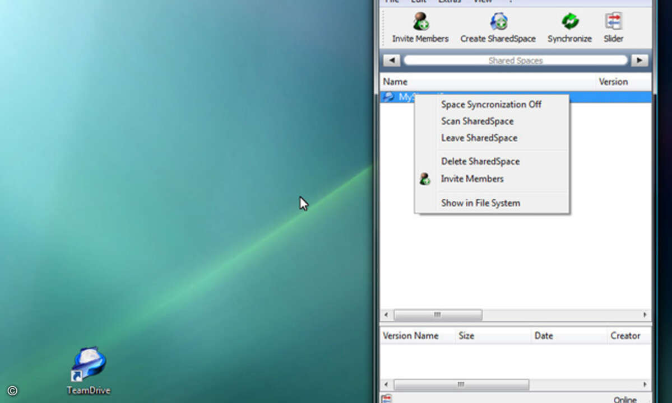The image size is (672, 403).
Task: Click the Version column header in space list
Action: (624, 82)
